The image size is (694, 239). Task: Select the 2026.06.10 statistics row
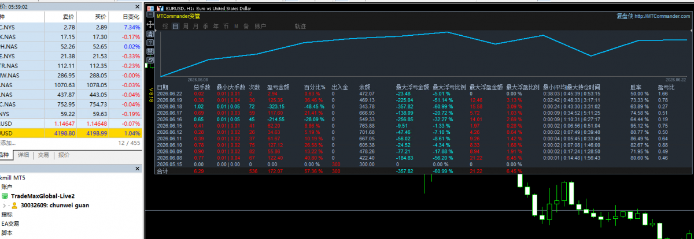click(423, 144)
